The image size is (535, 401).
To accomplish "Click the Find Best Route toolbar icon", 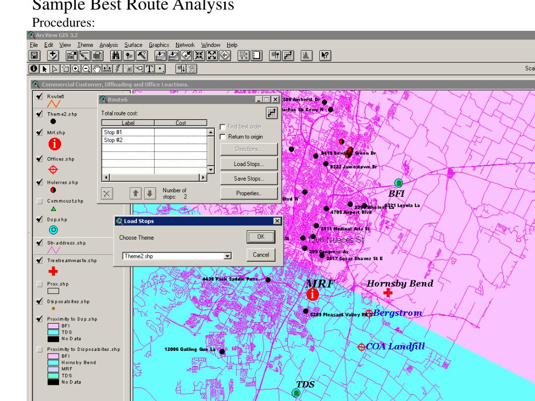I will [288, 55].
